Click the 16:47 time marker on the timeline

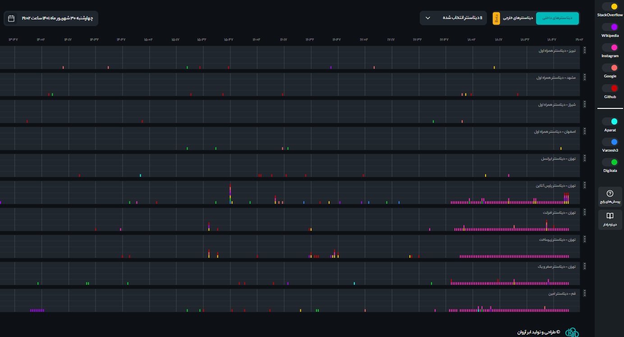coord(336,40)
